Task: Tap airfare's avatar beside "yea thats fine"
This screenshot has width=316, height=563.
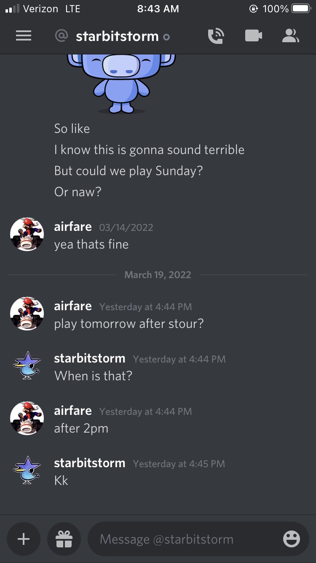Action: point(27,235)
